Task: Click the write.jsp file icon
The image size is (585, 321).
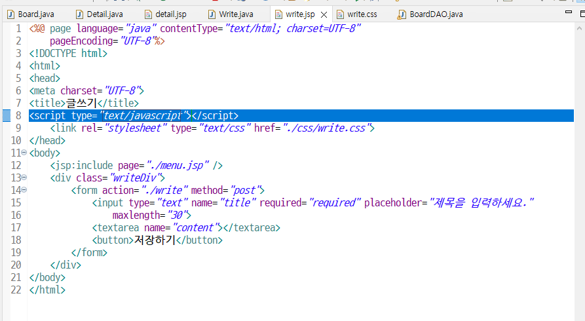Action: click(278, 14)
